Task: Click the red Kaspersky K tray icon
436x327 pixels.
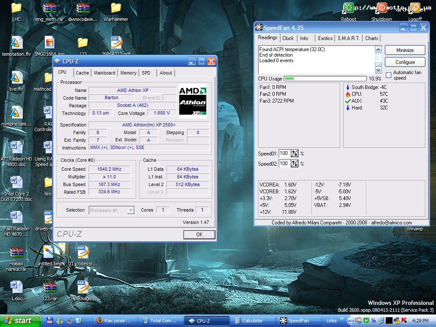Action: (404, 321)
